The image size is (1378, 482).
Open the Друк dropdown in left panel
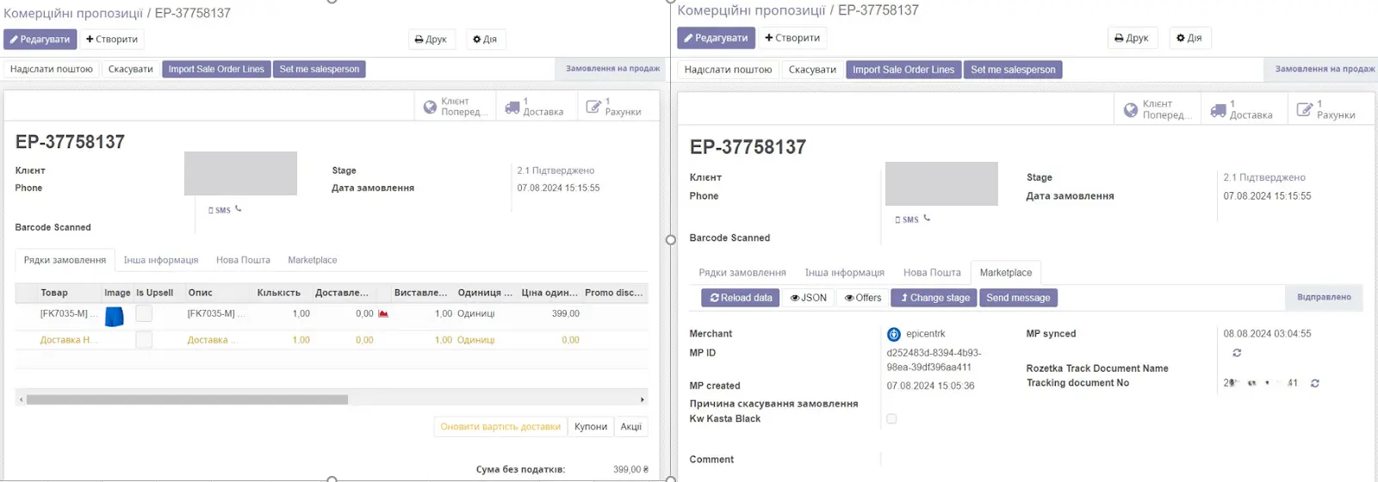(431, 40)
